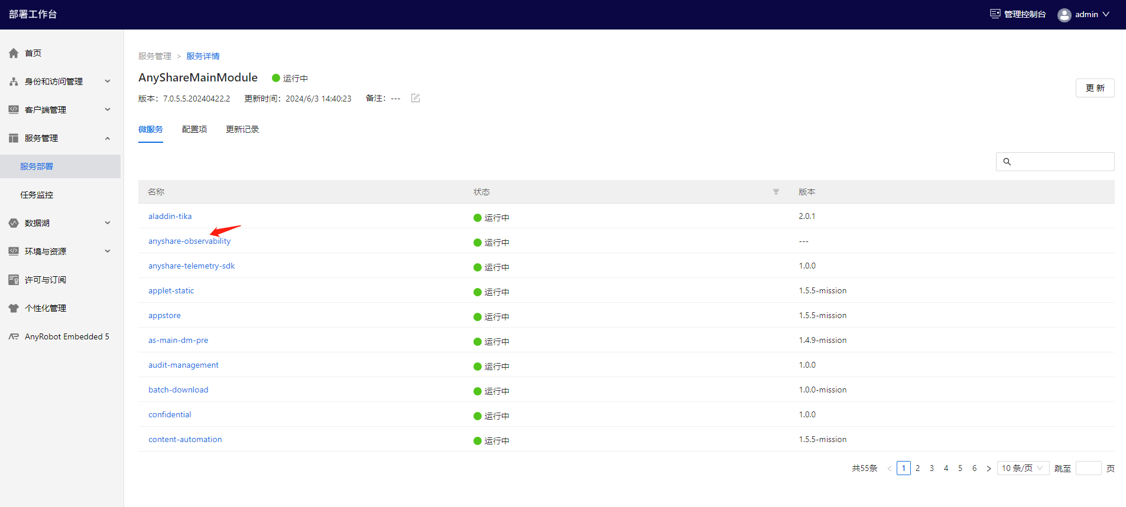Open the content-automation microservice link

point(186,439)
